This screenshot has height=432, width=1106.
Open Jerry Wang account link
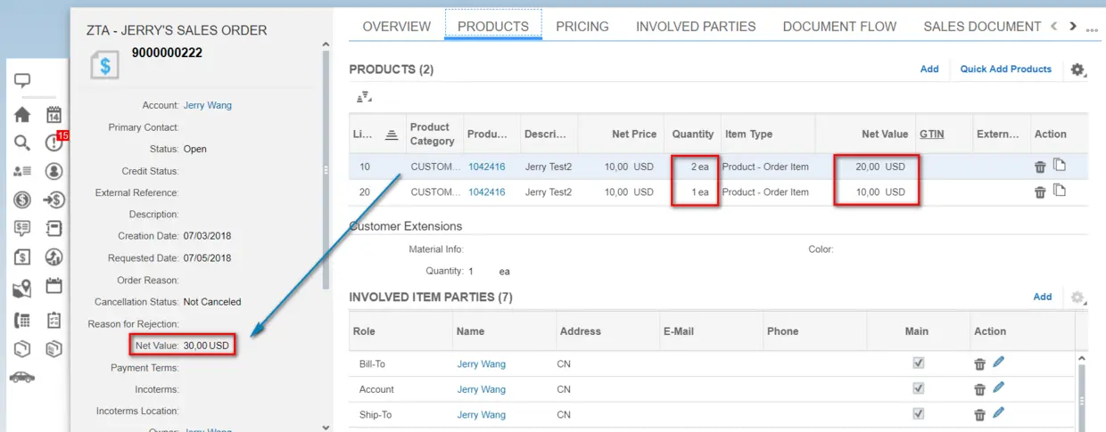(207, 105)
